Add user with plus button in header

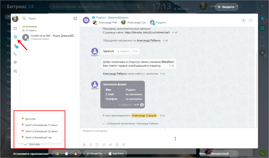click(244, 20)
